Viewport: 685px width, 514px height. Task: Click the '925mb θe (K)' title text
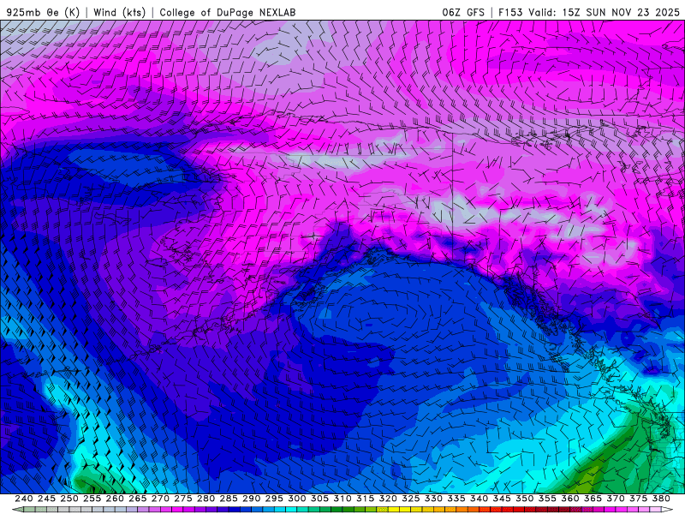coord(43,12)
